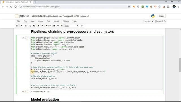Viewport: 181px width, 102px height.
Task: Open the File menu
Action: [18, 21]
